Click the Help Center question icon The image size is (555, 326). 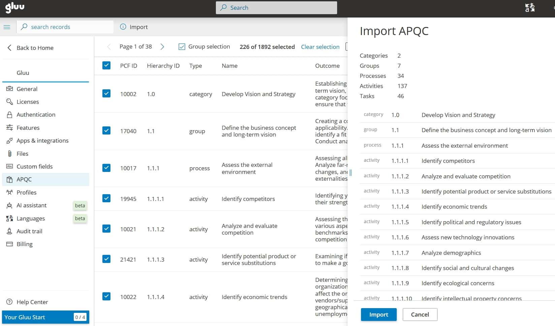(x=9, y=302)
